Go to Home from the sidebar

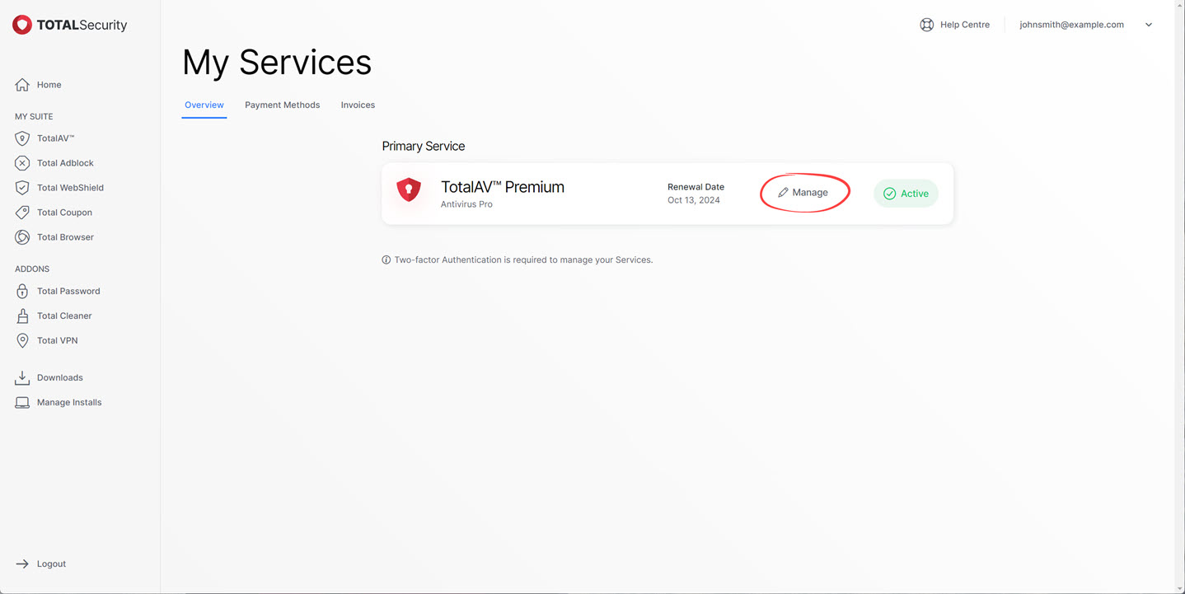[x=49, y=84]
